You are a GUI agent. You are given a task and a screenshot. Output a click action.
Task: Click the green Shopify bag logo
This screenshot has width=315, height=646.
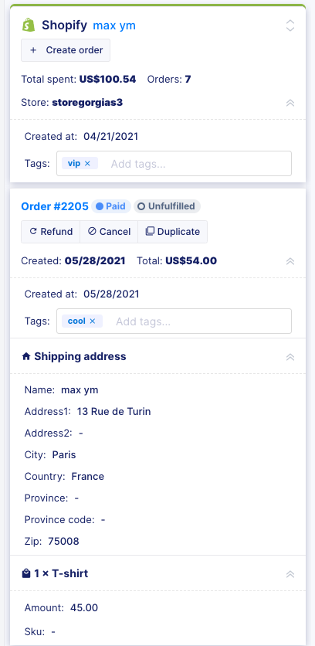click(29, 25)
